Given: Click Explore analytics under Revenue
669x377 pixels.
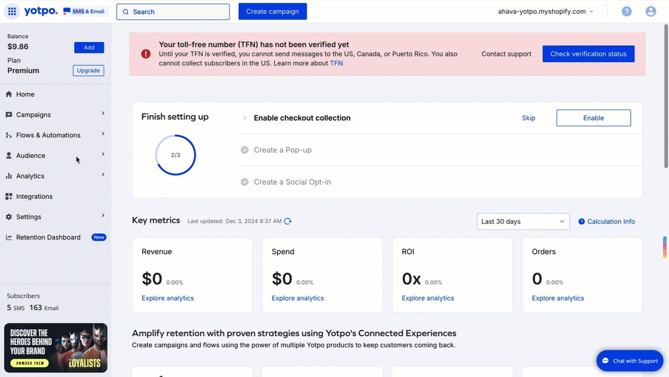Looking at the screenshot, I should tap(168, 298).
